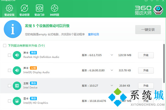Check the Intel Device checkbox
The height and width of the screenshot is (110, 166).
[10, 86]
